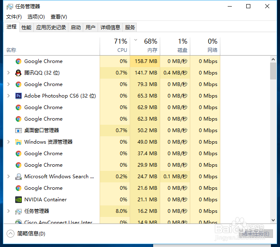Click the process list scrollbar thumb
The height and width of the screenshot is (247, 280).
(273, 71)
